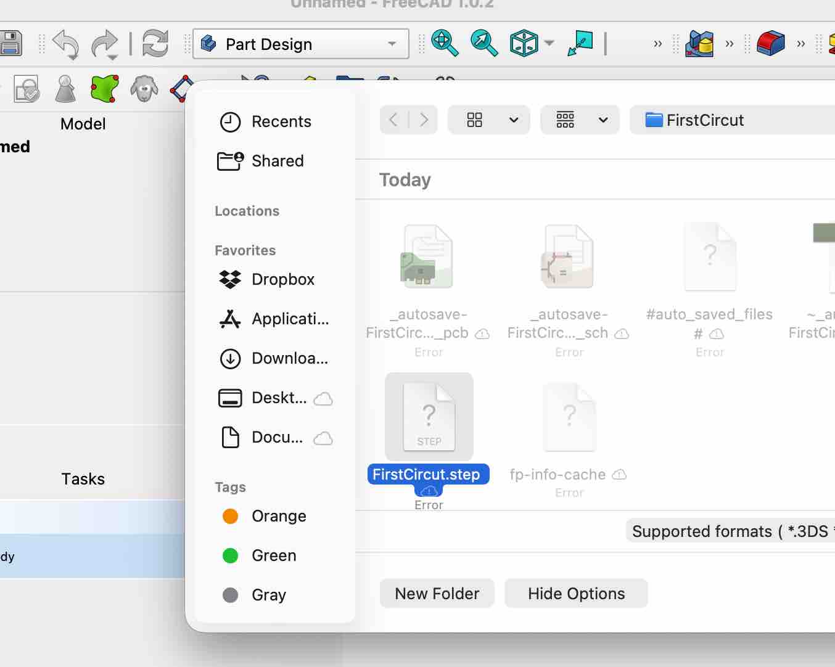
Task: Open Documents folder from sidebar
Action: 276,437
